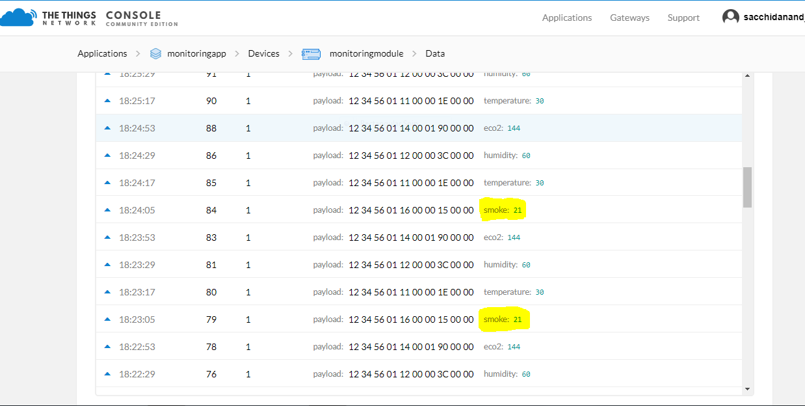Viewport: 805px width, 406px height.
Task: Click CONSOLE Community Edition title
Action: click(x=141, y=18)
